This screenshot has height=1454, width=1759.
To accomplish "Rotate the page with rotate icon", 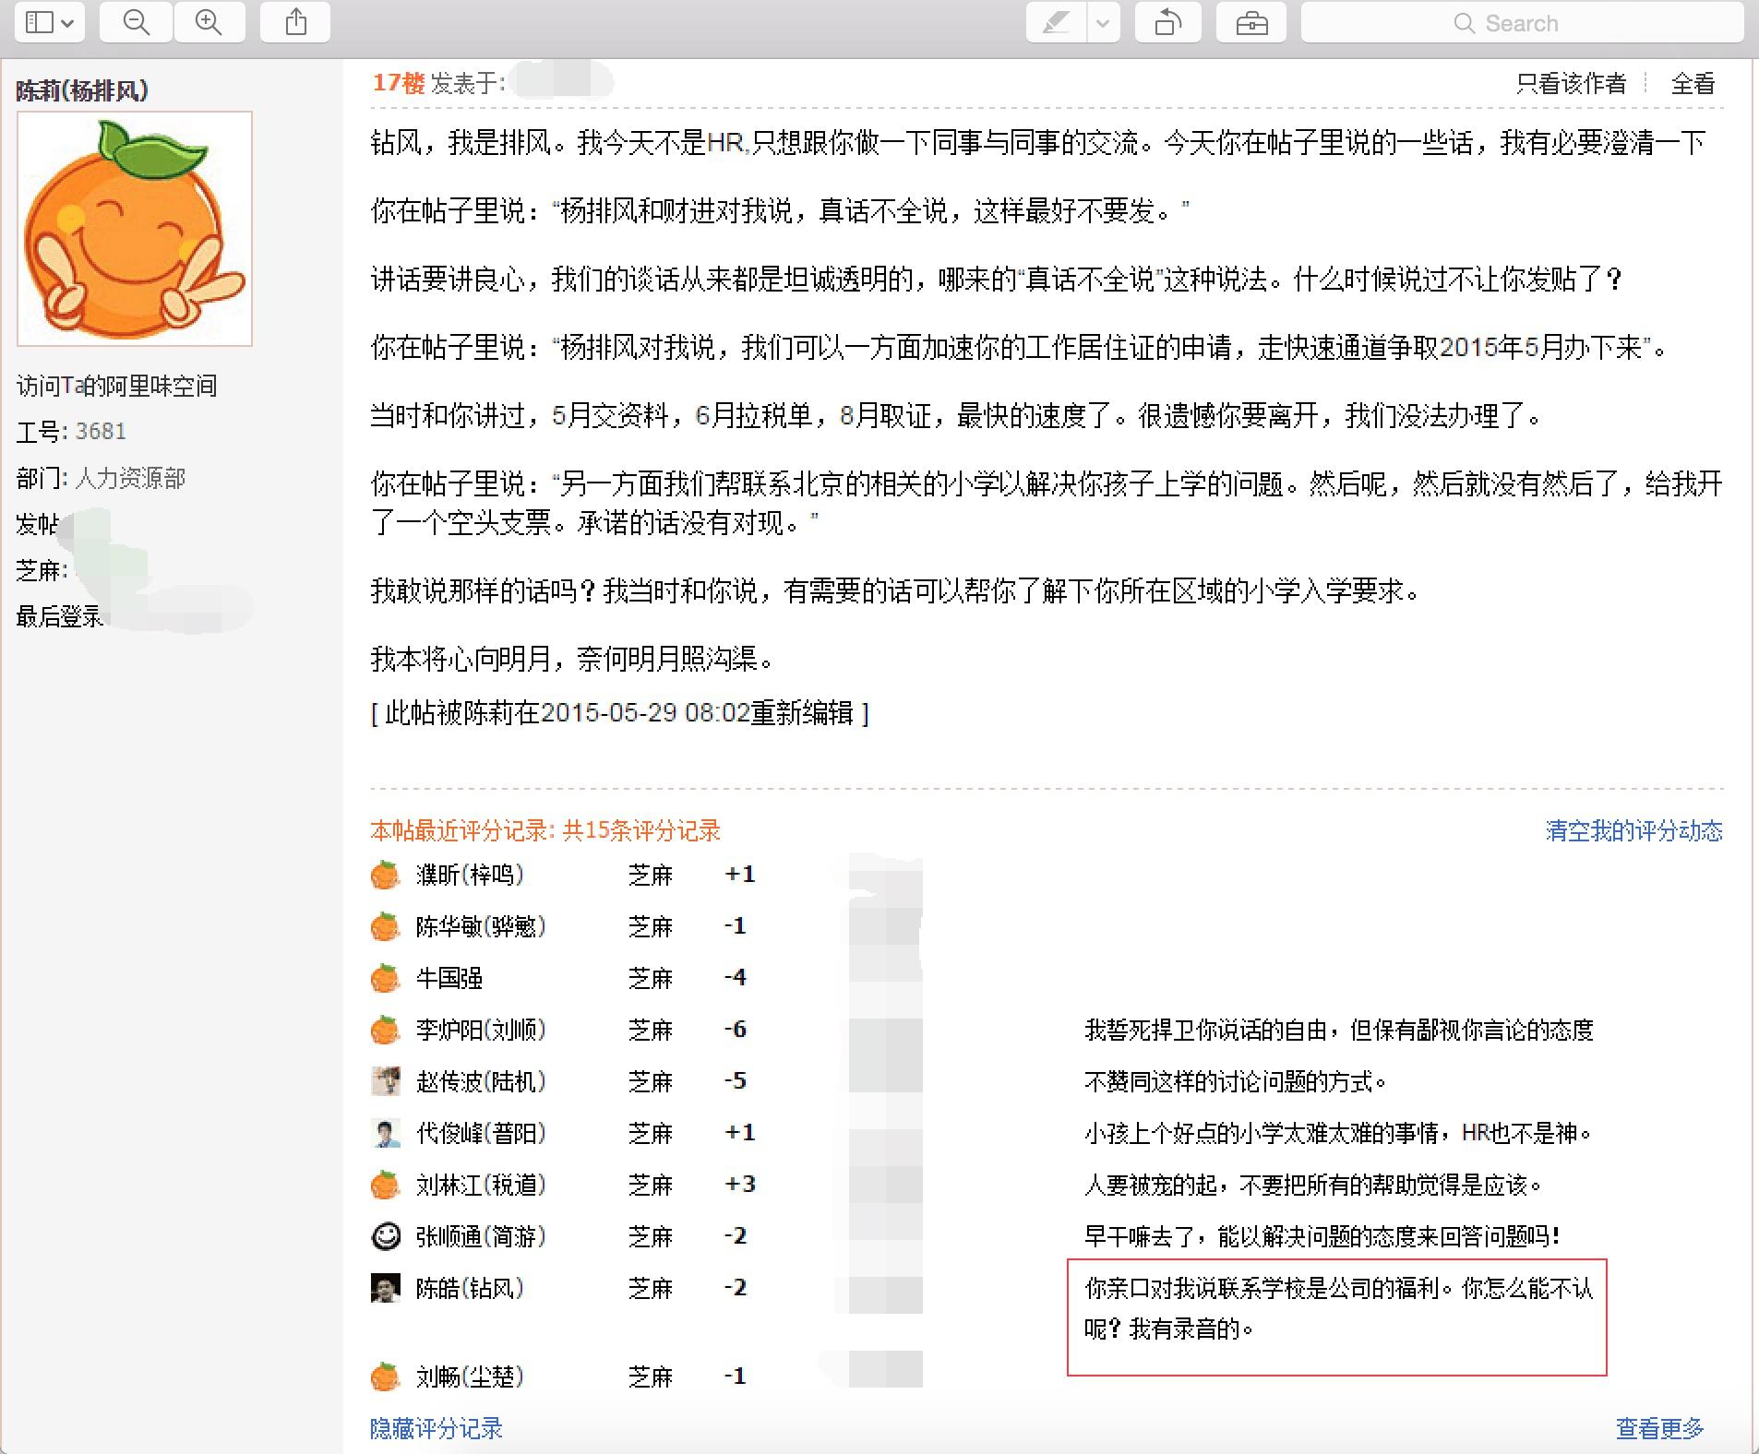I will [x=1168, y=22].
